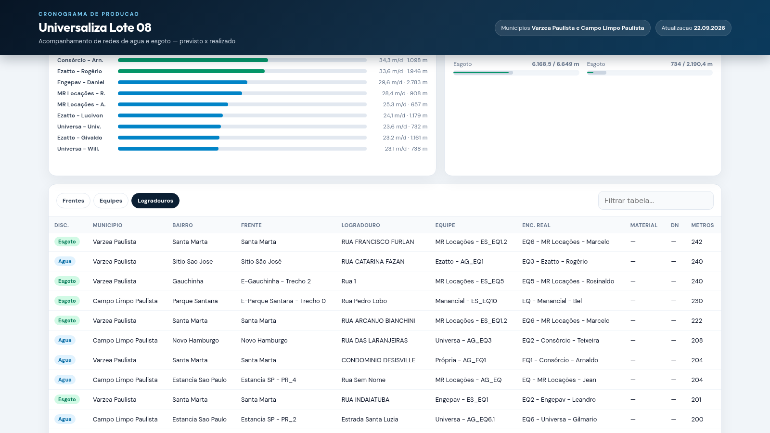
Task: Sort by MUNICIPIO column header
Action: 107,225
